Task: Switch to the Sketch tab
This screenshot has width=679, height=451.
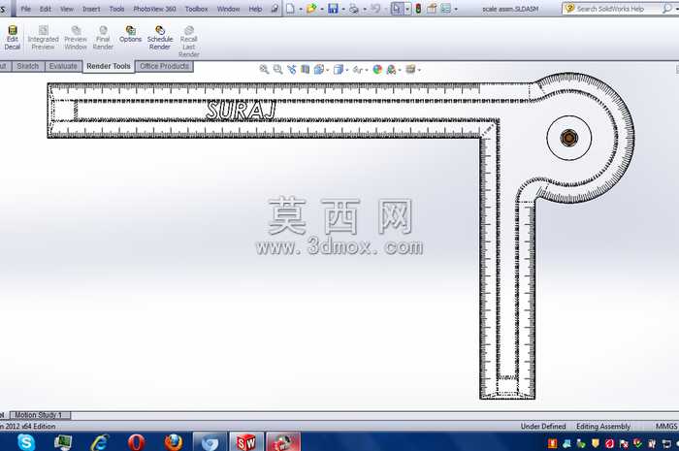Action: [28, 66]
